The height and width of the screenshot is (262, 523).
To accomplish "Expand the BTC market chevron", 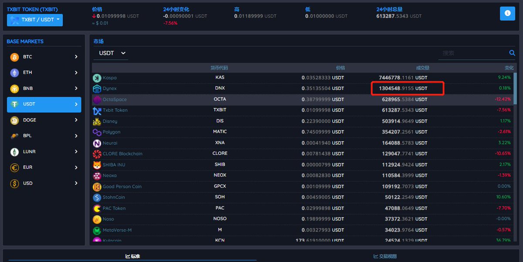I will point(76,57).
